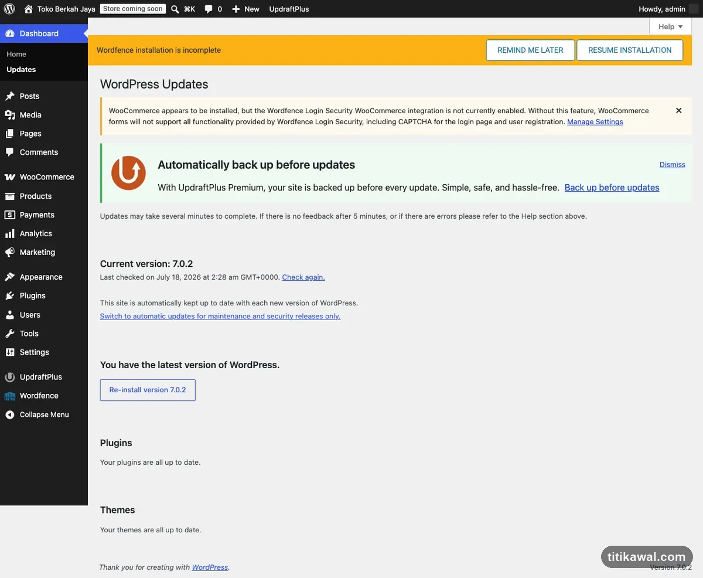
Task: Click the 'Current version: 7.0.2' heading
Action: (146, 264)
